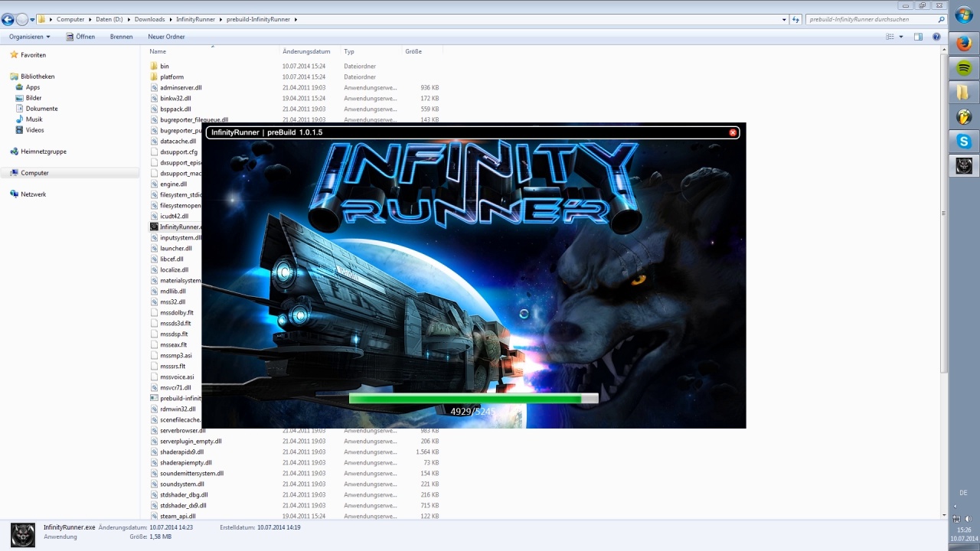This screenshot has width=980, height=551.
Task: Select Computer in the navigation pane
Action: [34, 173]
